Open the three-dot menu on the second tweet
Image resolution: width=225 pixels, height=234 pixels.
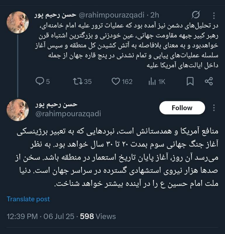[x=214, y=108]
